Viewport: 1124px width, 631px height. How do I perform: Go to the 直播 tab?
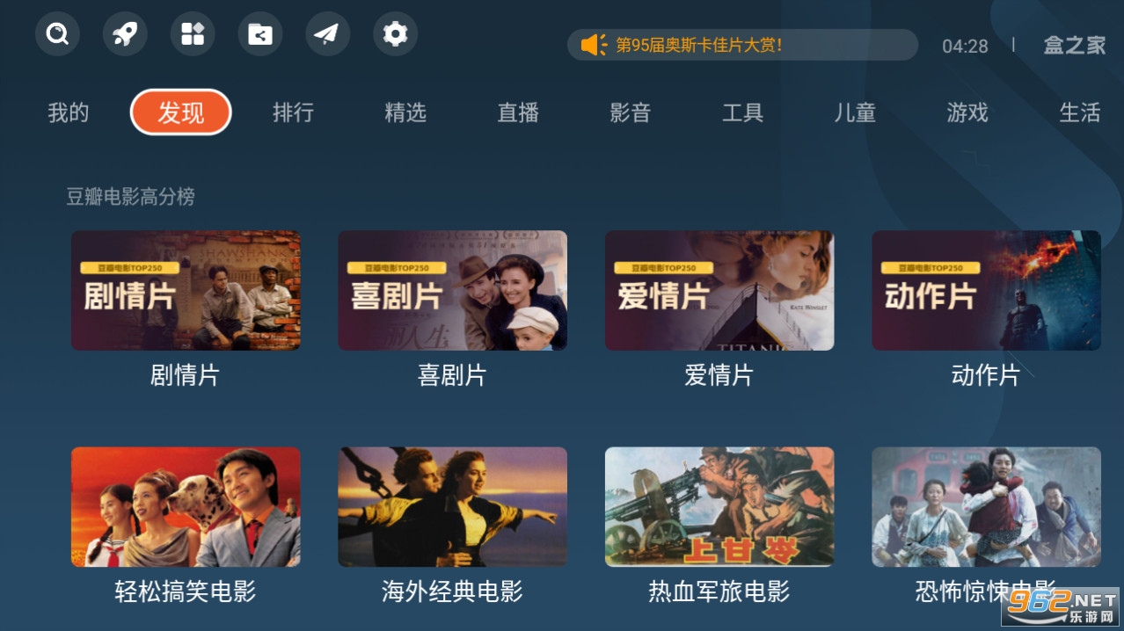pos(518,112)
